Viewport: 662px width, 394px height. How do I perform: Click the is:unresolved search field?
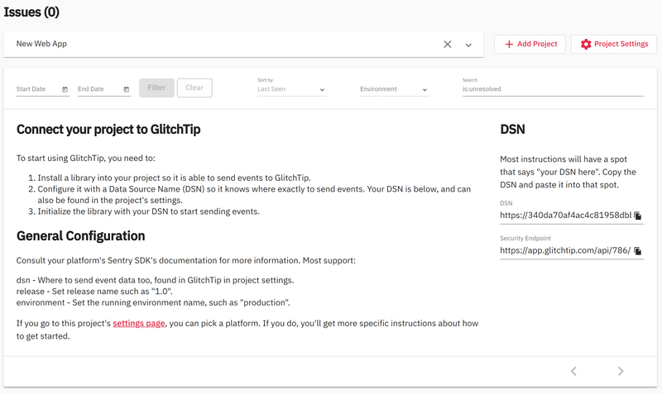(x=553, y=89)
